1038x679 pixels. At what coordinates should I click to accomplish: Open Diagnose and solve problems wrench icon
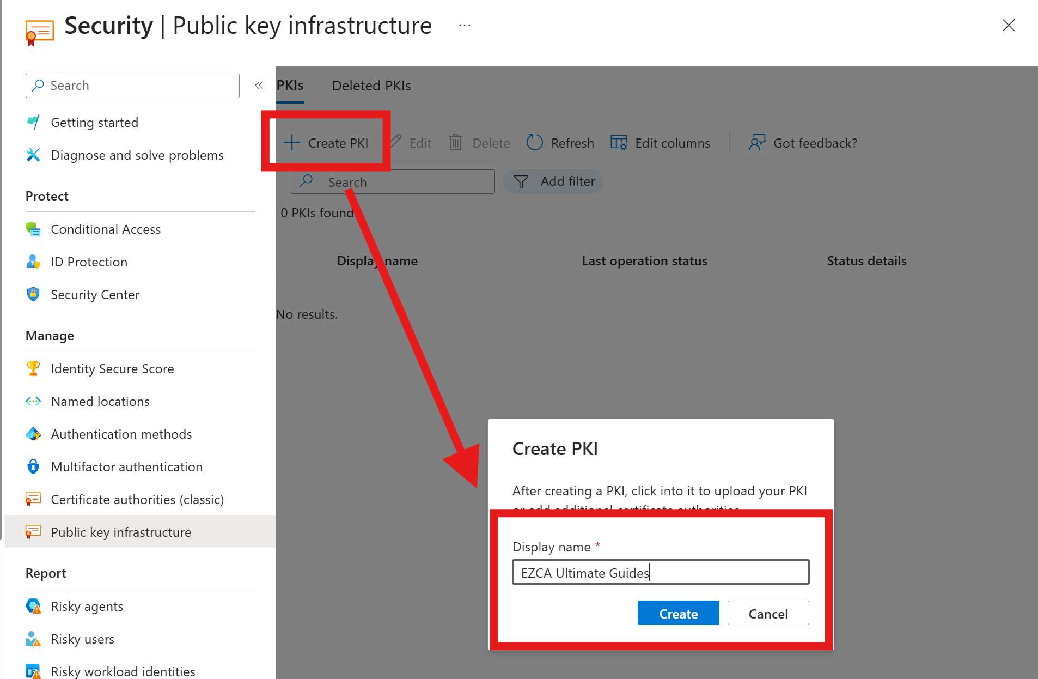(33, 155)
